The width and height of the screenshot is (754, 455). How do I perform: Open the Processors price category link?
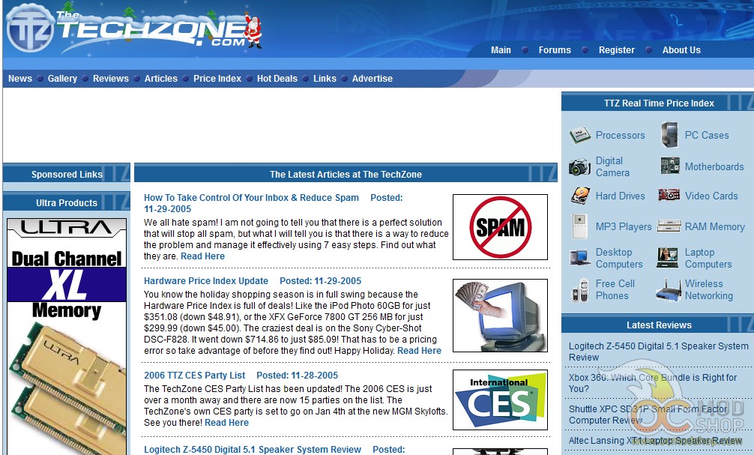pyautogui.click(x=621, y=135)
